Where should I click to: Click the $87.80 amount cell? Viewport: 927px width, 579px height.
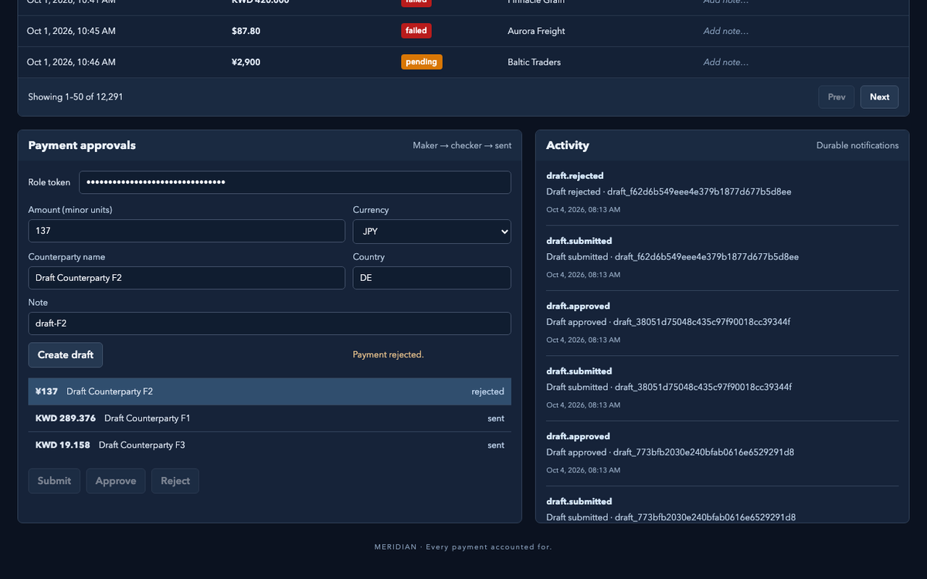[x=246, y=31]
